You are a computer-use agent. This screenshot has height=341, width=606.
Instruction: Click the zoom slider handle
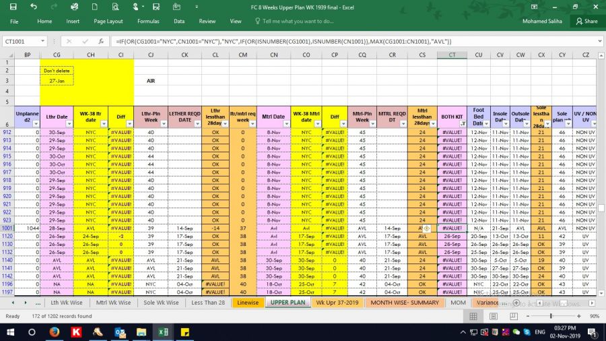click(x=551, y=316)
